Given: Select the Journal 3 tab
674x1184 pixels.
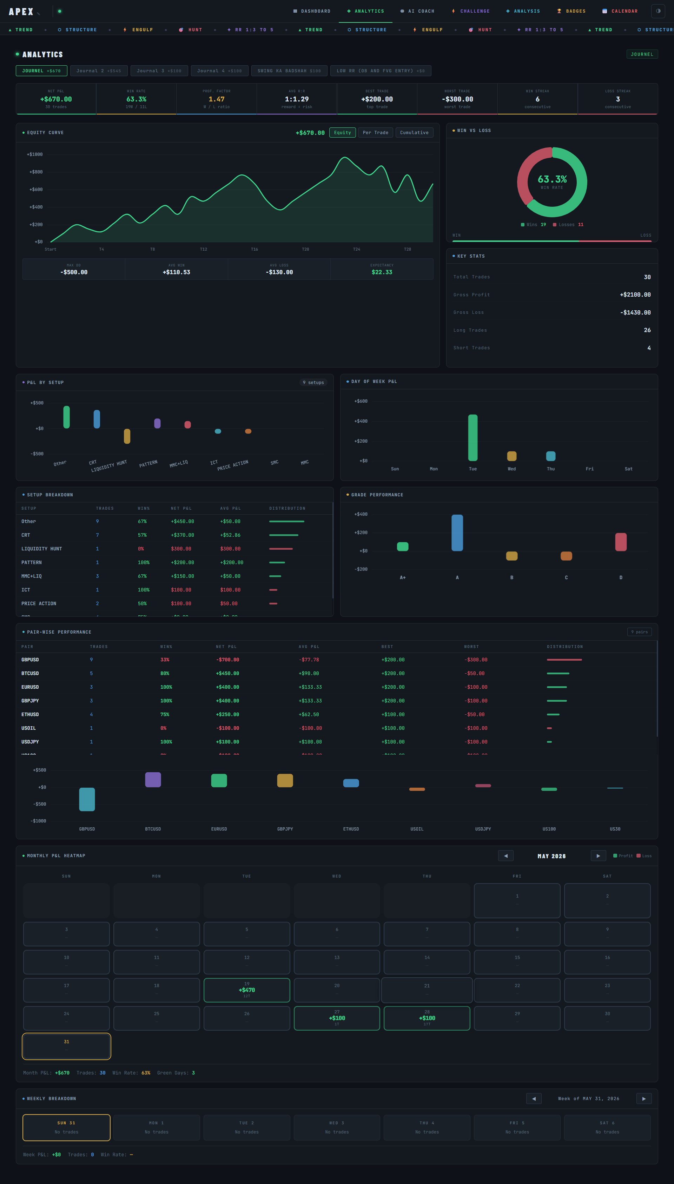Looking at the screenshot, I should [x=159, y=71].
